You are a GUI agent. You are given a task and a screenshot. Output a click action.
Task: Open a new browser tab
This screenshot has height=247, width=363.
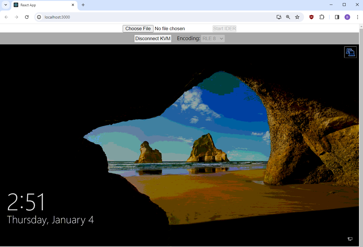click(83, 5)
